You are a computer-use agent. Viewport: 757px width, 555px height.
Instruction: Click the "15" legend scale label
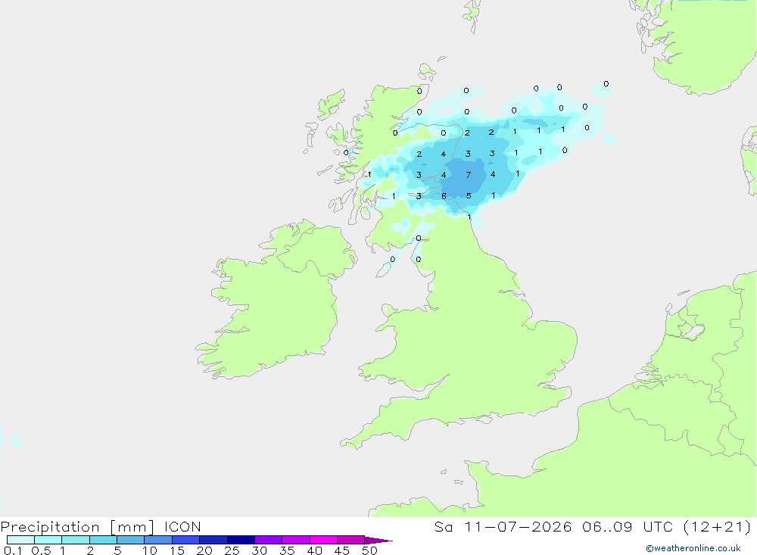[176, 550]
